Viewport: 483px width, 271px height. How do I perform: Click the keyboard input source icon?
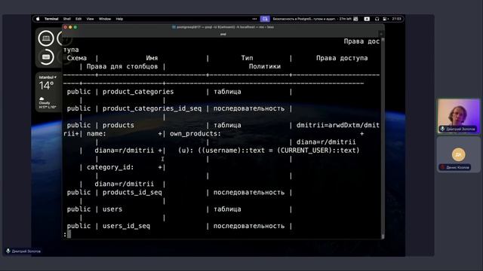[x=367, y=19]
